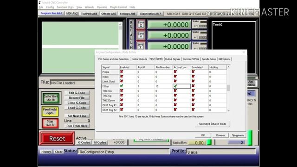Enable the Probe signal in the Enabled column
Image resolution: width=297 pixels, height=167 pixels.
tap(122, 72)
